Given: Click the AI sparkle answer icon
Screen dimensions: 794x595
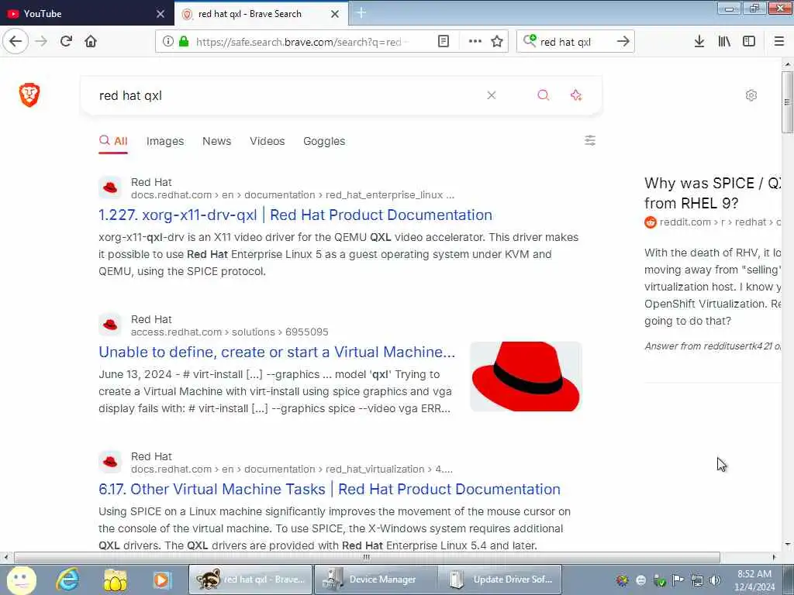Looking at the screenshot, I should click(576, 95).
